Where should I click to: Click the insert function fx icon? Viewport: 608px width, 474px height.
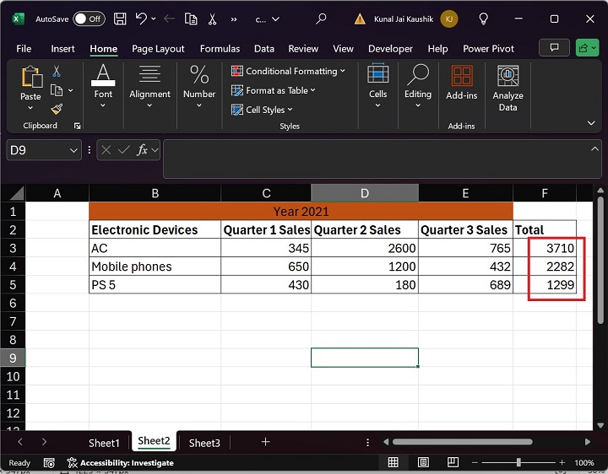click(144, 150)
